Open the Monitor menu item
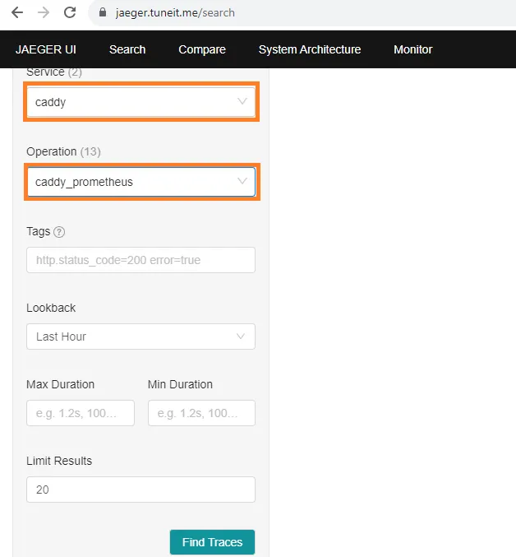Viewport: 516px width, 557px height. [x=412, y=49]
